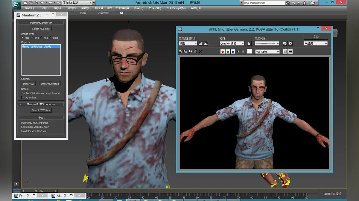Toggle the monochrome display button

(243, 52)
